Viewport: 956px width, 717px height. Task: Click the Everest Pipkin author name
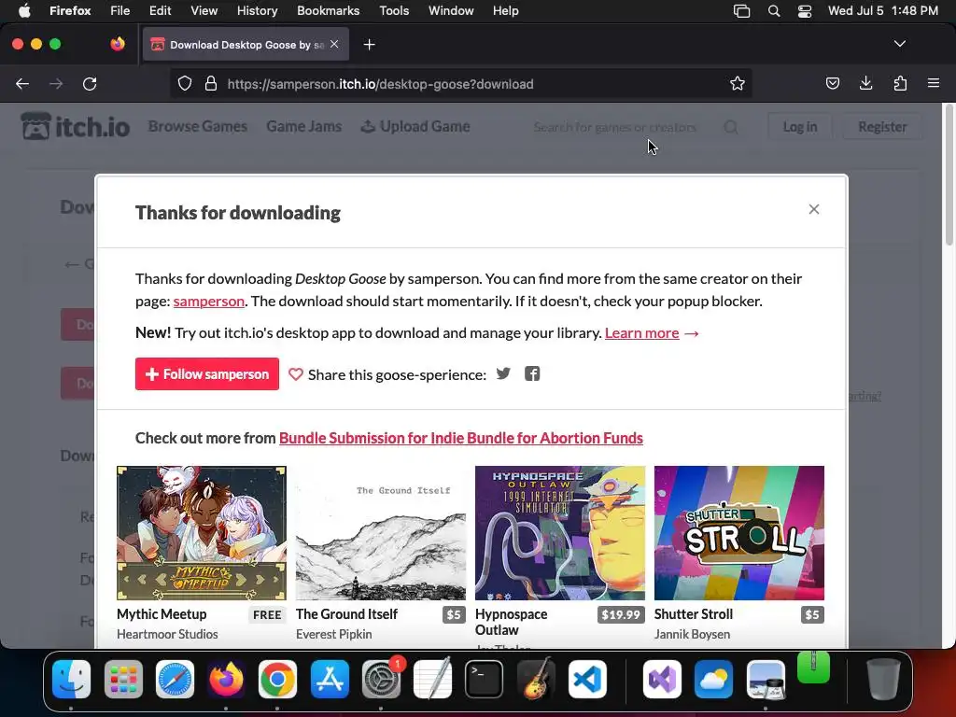(x=333, y=634)
